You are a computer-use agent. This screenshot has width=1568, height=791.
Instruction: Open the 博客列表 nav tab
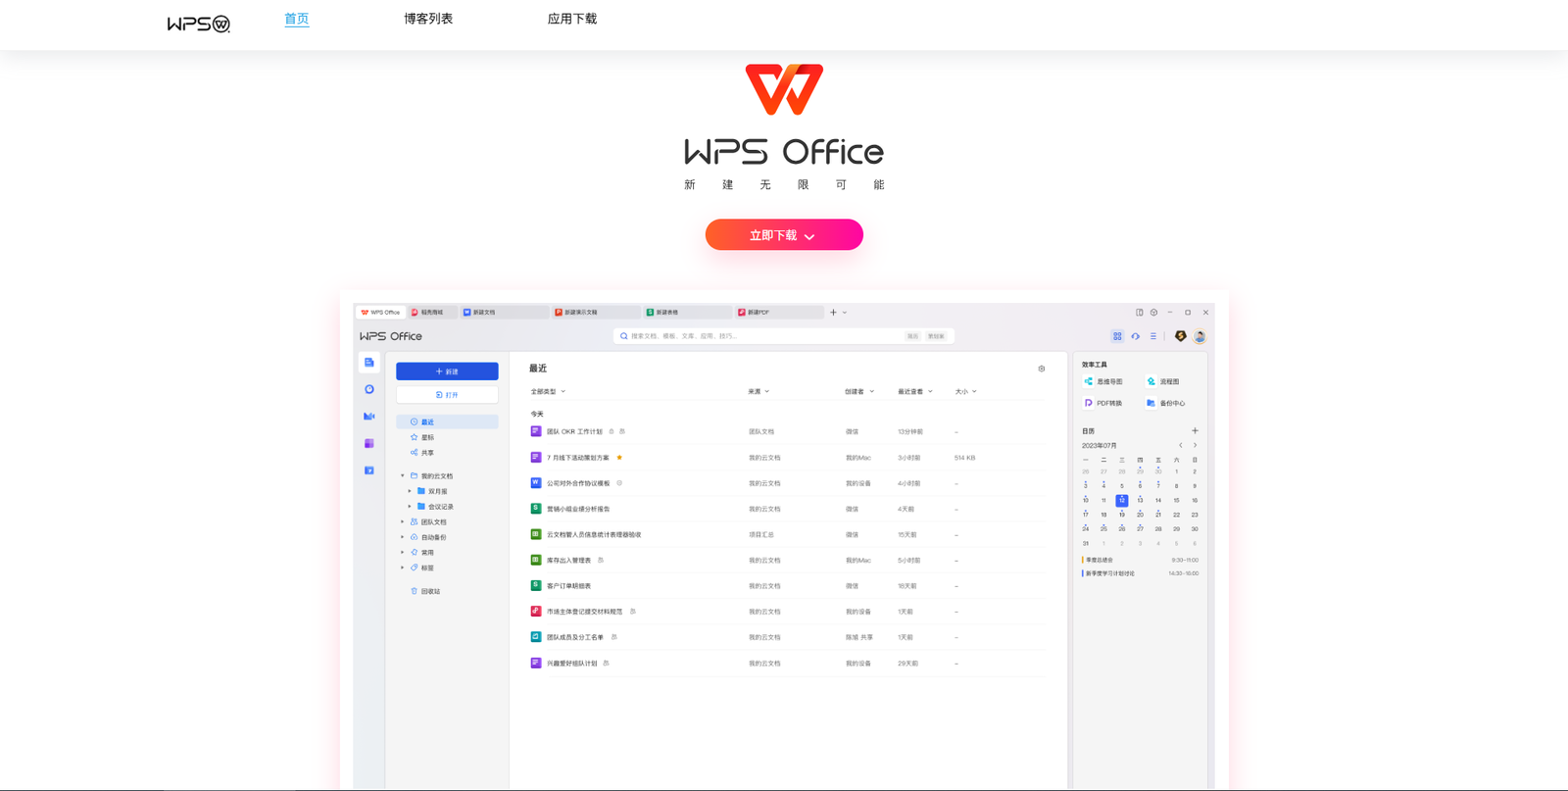(x=428, y=19)
